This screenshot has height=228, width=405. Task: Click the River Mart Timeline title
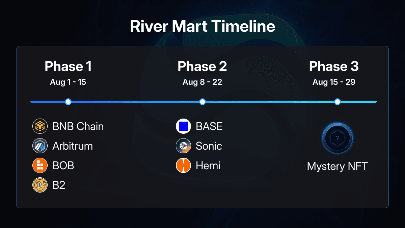[x=202, y=27]
